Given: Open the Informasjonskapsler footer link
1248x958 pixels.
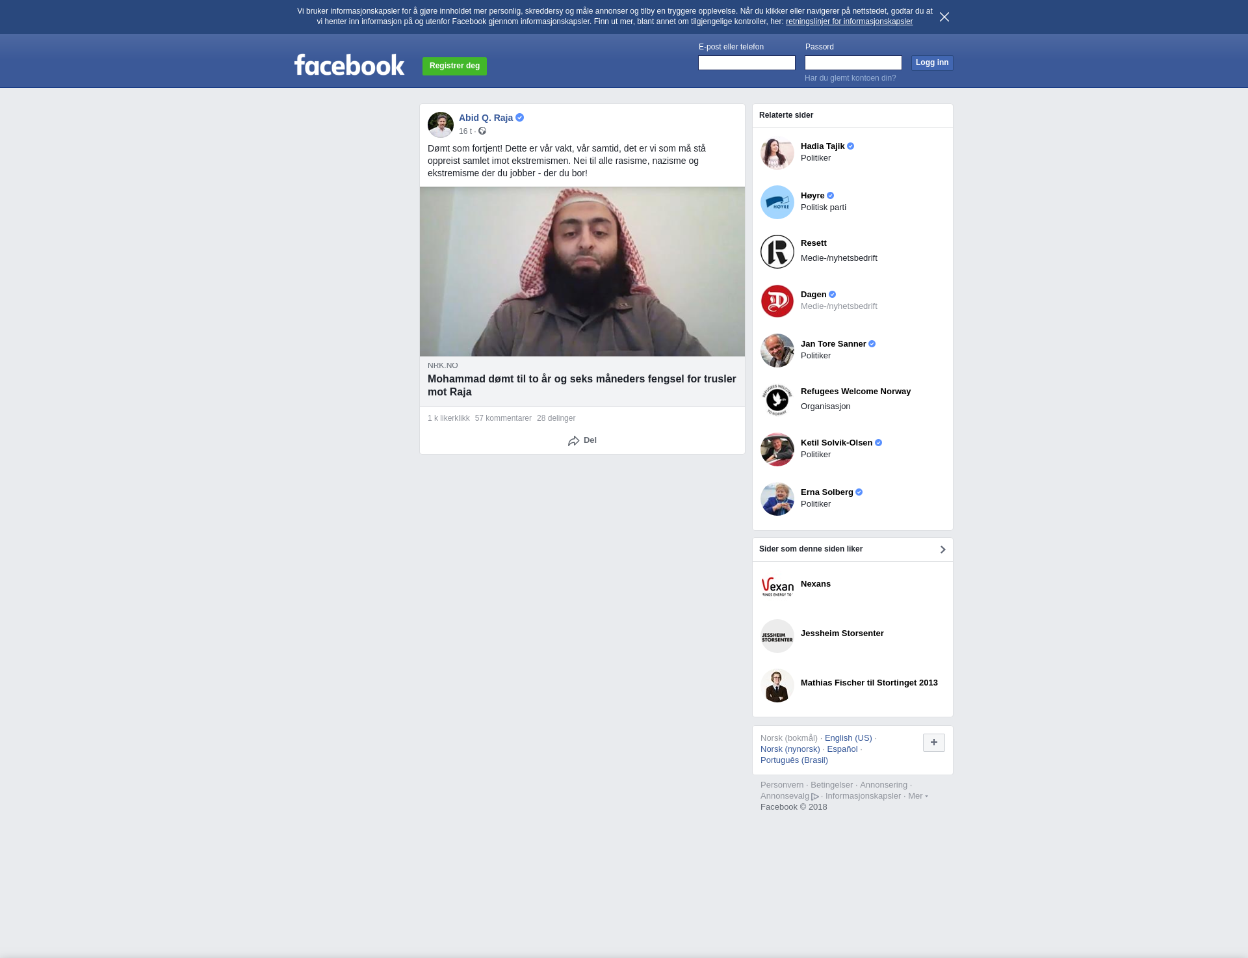Looking at the screenshot, I should coord(863,796).
